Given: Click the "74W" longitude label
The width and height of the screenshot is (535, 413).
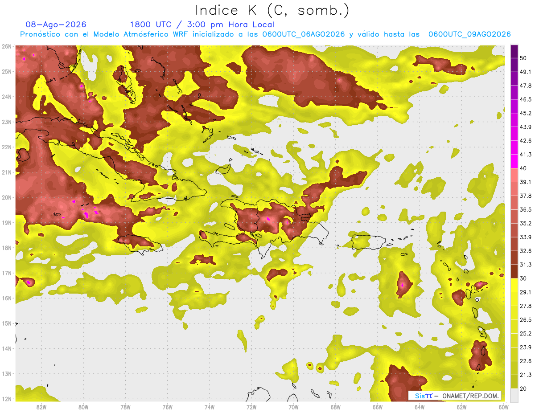Looking at the screenshot, I should pyautogui.click(x=210, y=407).
